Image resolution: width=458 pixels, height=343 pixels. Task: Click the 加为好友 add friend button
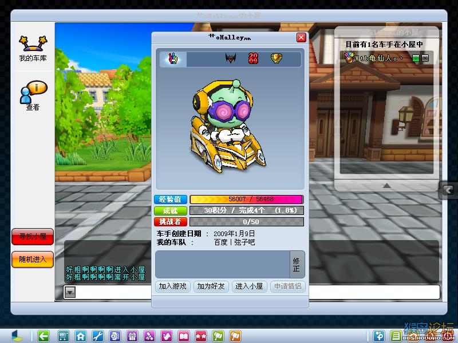click(x=211, y=286)
